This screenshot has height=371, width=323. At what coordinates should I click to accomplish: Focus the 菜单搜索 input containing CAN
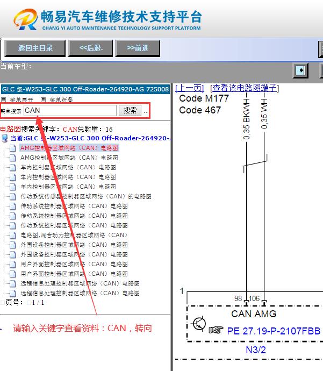click(70, 111)
